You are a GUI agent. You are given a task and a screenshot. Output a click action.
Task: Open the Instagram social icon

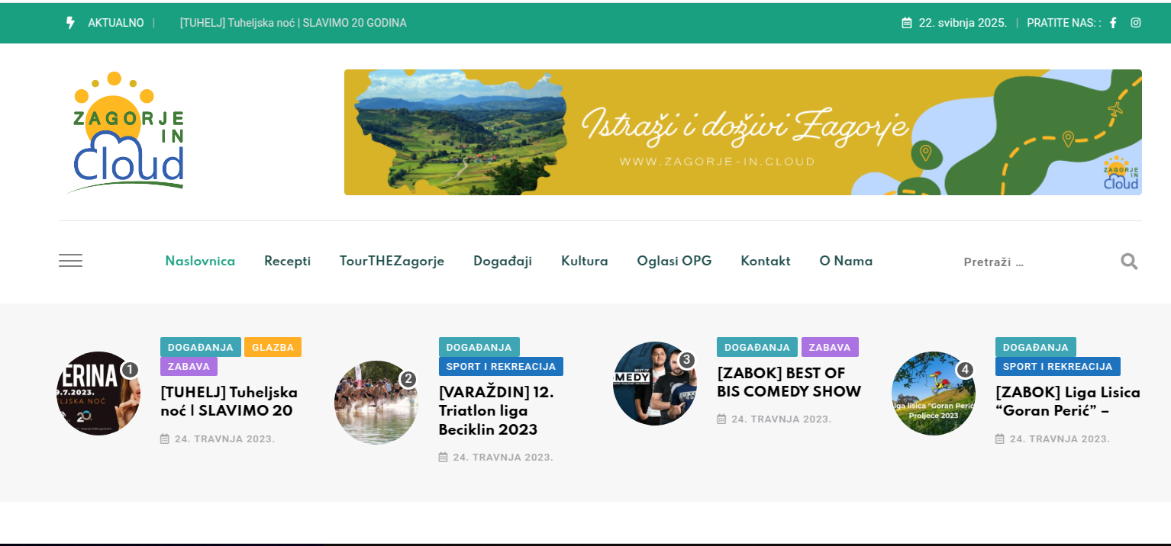pos(1135,23)
